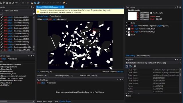Click the draw icon beside event 2080

(1, 45)
